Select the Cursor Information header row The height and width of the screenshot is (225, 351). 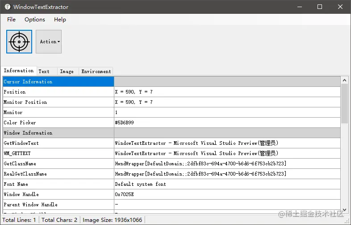pyautogui.click(x=171, y=82)
